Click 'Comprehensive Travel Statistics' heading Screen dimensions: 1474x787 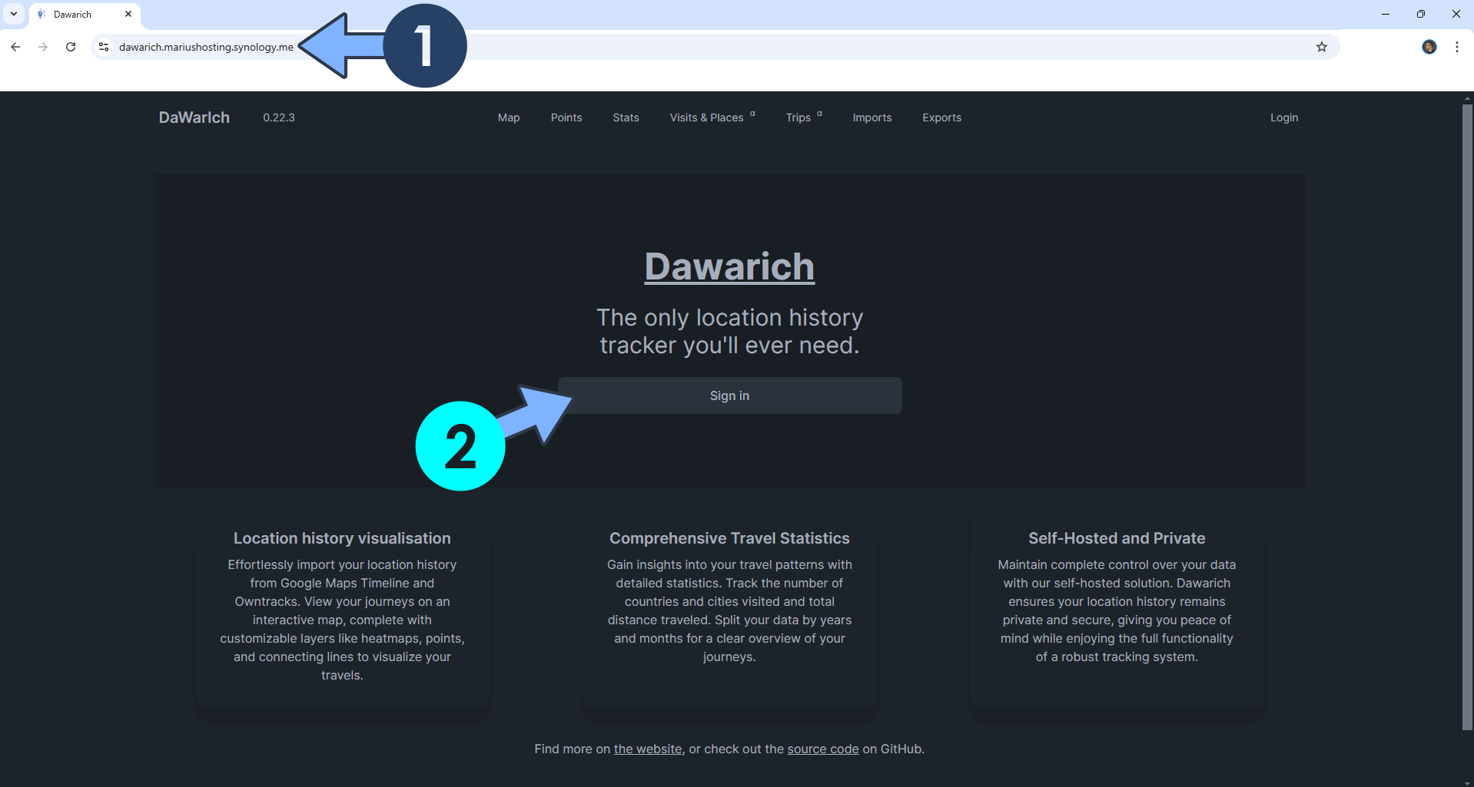tap(729, 538)
